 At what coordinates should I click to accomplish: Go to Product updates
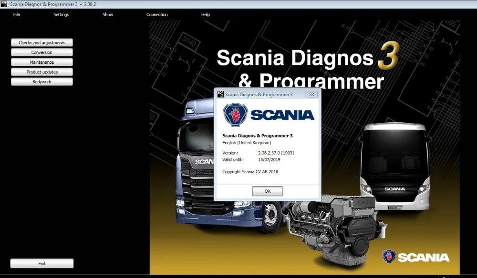click(x=42, y=72)
